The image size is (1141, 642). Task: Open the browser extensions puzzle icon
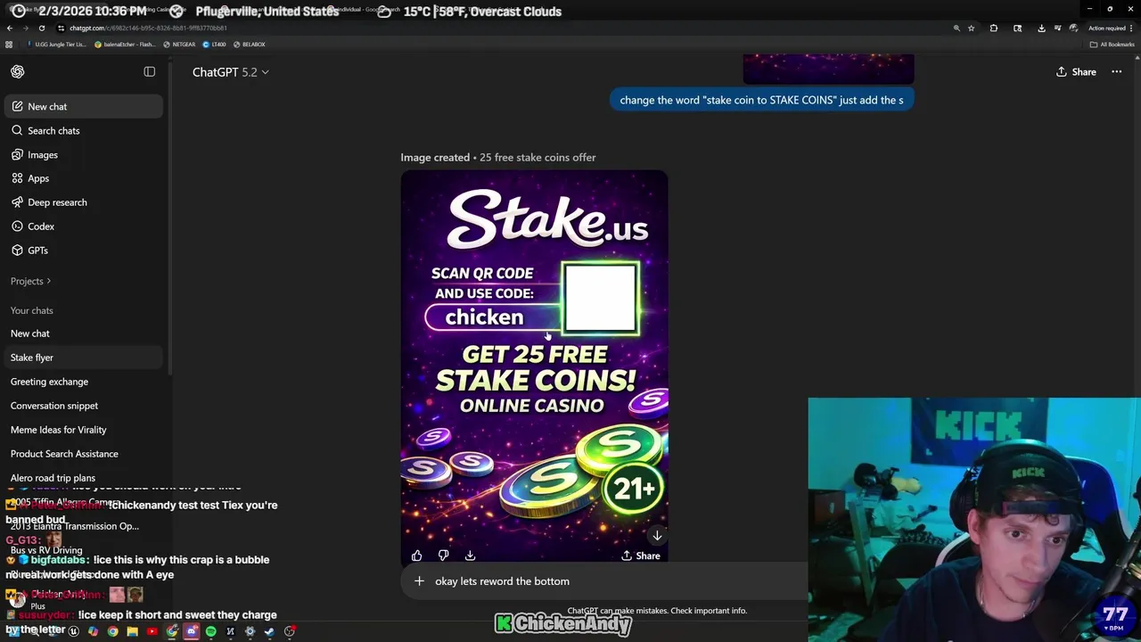pyautogui.click(x=994, y=28)
